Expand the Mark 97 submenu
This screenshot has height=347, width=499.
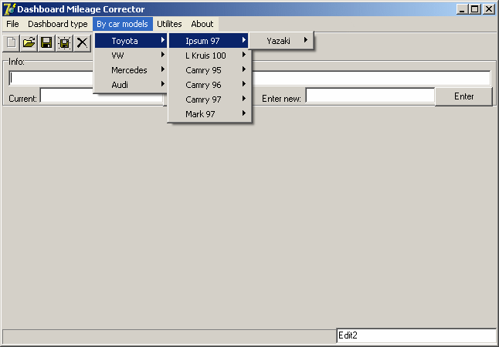(209, 114)
